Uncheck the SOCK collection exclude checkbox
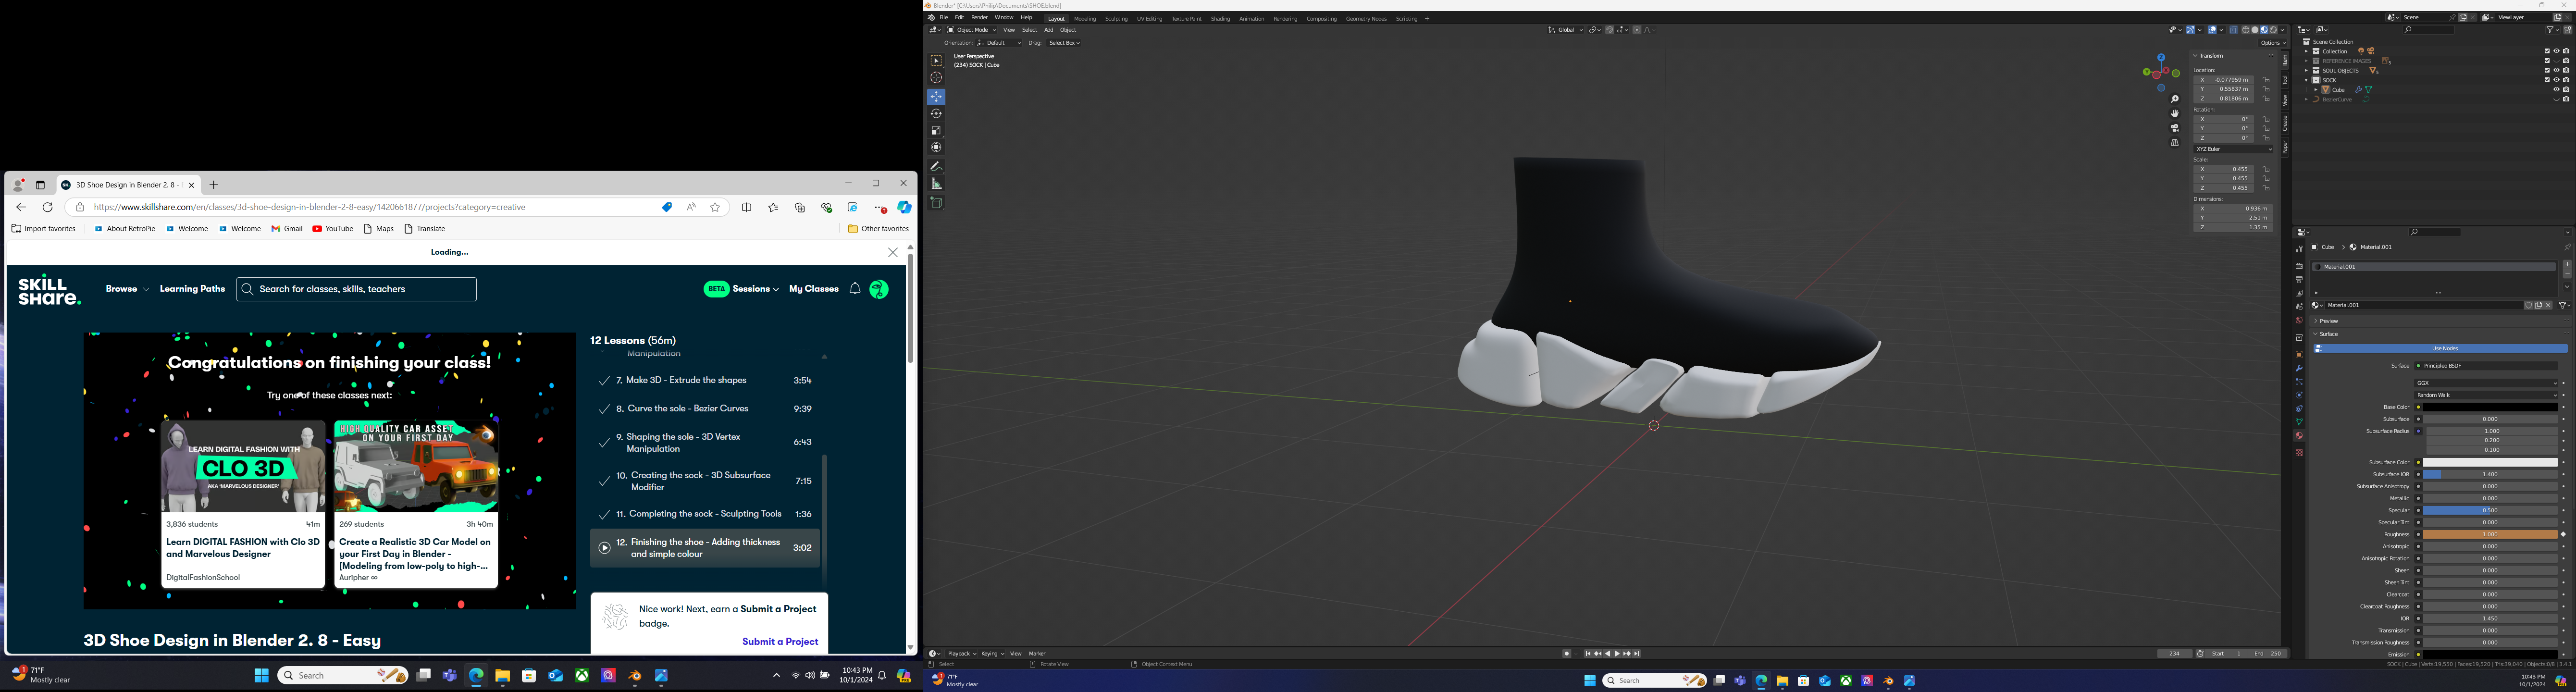The image size is (2576, 692). coord(2547,80)
